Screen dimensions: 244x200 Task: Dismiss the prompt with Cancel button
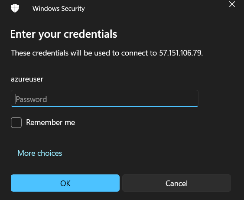pyautogui.click(x=176, y=183)
